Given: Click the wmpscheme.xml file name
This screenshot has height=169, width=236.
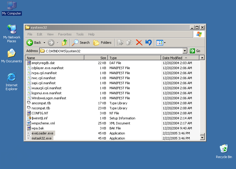Looking at the screenshot, I should click(43, 123).
